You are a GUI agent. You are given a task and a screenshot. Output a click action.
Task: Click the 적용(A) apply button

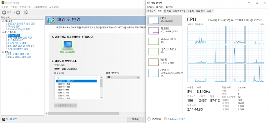click(136, 119)
